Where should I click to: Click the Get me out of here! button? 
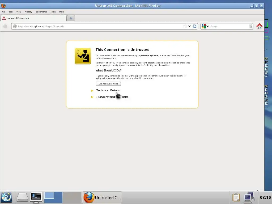click(x=108, y=84)
